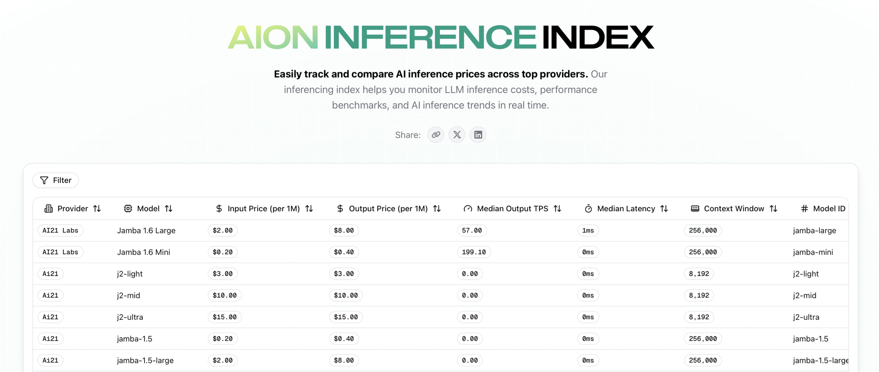The height and width of the screenshot is (372, 879).
Task: Sort by Input Price column arrows
Action: (x=309, y=208)
